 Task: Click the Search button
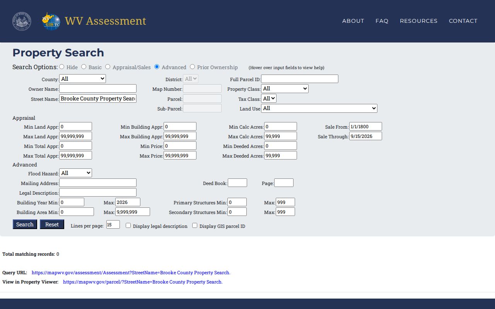25,224
